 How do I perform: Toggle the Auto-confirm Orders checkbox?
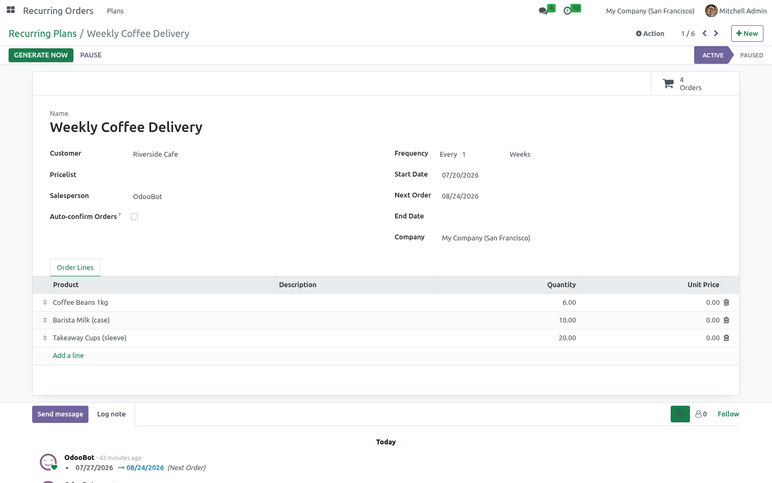coord(134,217)
